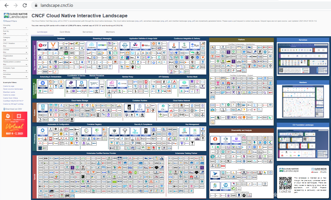Expand the License filter dropdown
Screen dimensions: 331x200
click(15, 52)
